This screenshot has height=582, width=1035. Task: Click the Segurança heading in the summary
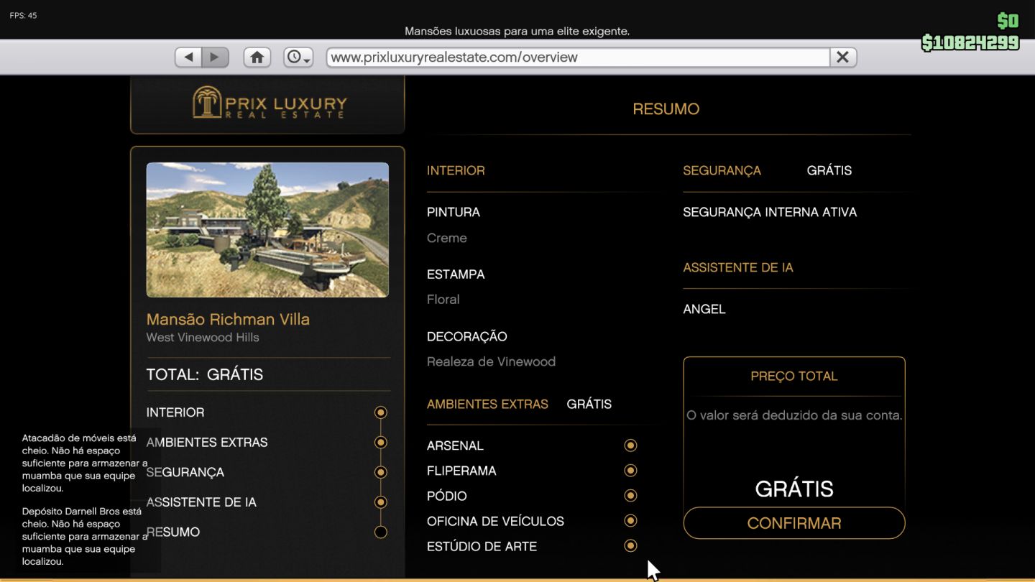tap(722, 171)
